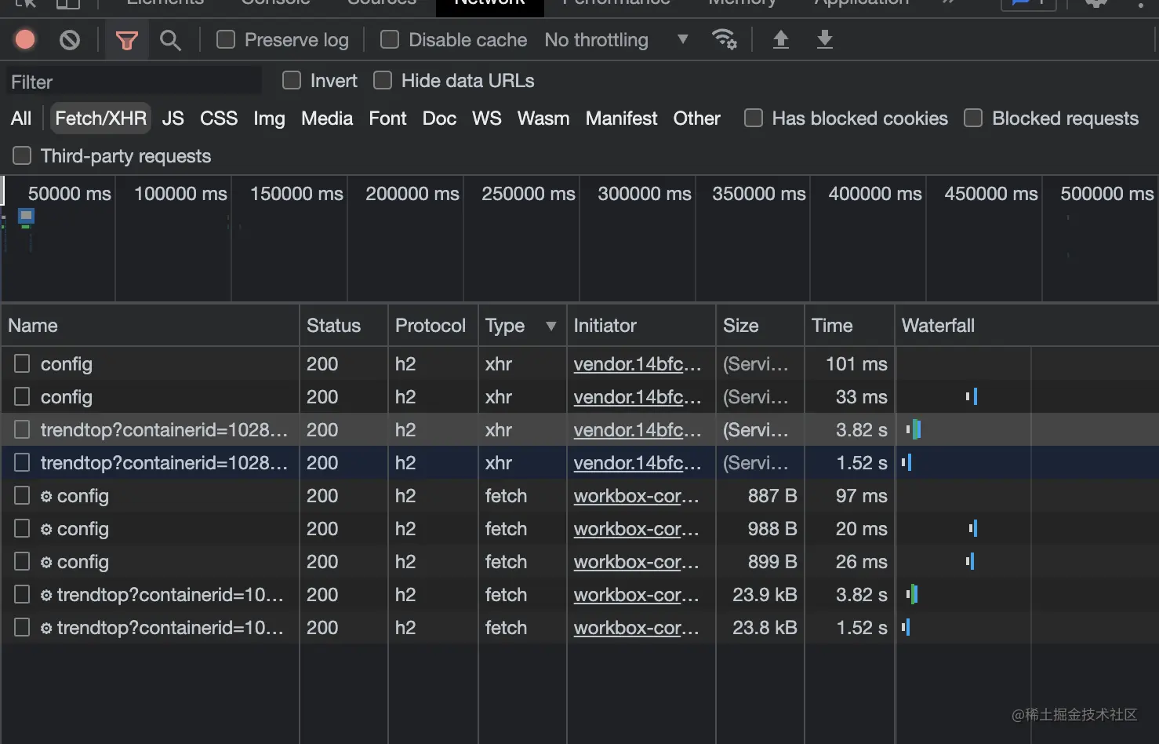
Task: Click the gear icon on the 23.9 kB trendtop row
Action: pyautogui.click(x=46, y=596)
